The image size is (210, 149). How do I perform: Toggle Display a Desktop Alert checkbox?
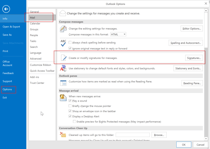(x=70, y=116)
